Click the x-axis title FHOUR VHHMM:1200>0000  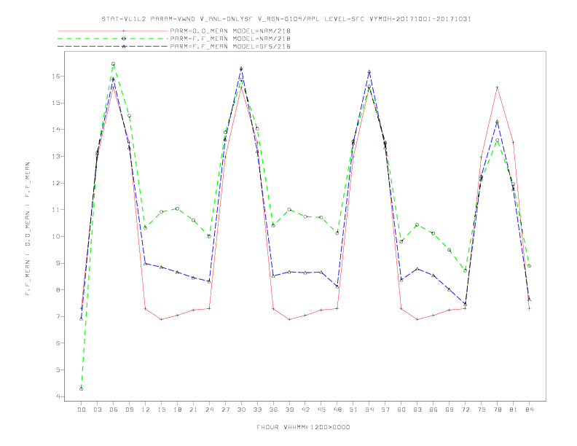point(303,427)
